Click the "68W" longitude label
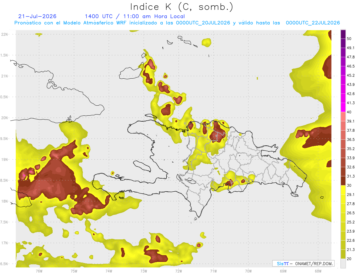357x275 pixels. coord(318,271)
